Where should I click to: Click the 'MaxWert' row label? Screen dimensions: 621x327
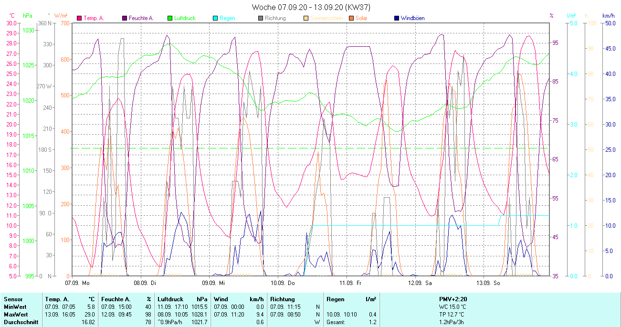point(15,315)
